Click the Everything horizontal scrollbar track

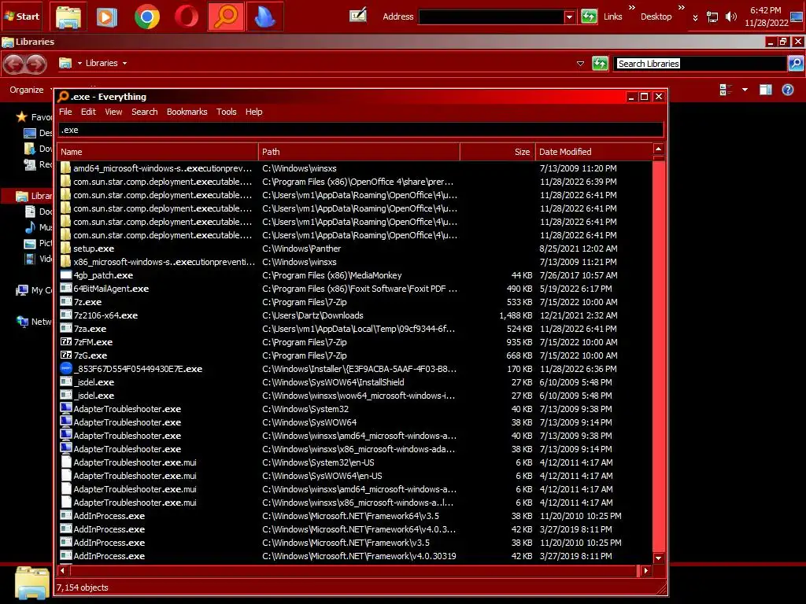[353, 570]
